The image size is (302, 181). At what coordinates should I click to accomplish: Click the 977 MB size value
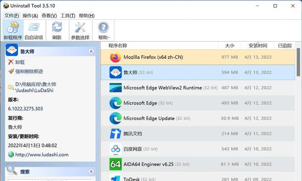click(x=229, y=57)
